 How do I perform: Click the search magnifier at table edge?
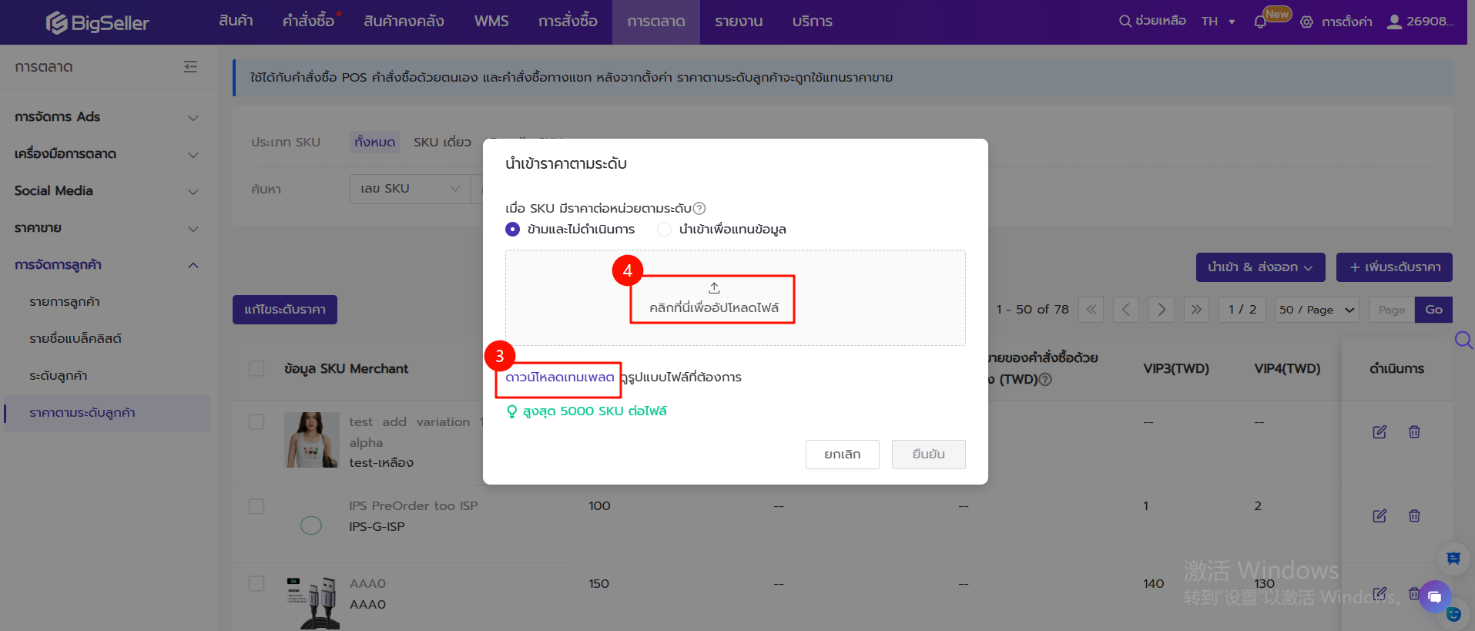1463,340
